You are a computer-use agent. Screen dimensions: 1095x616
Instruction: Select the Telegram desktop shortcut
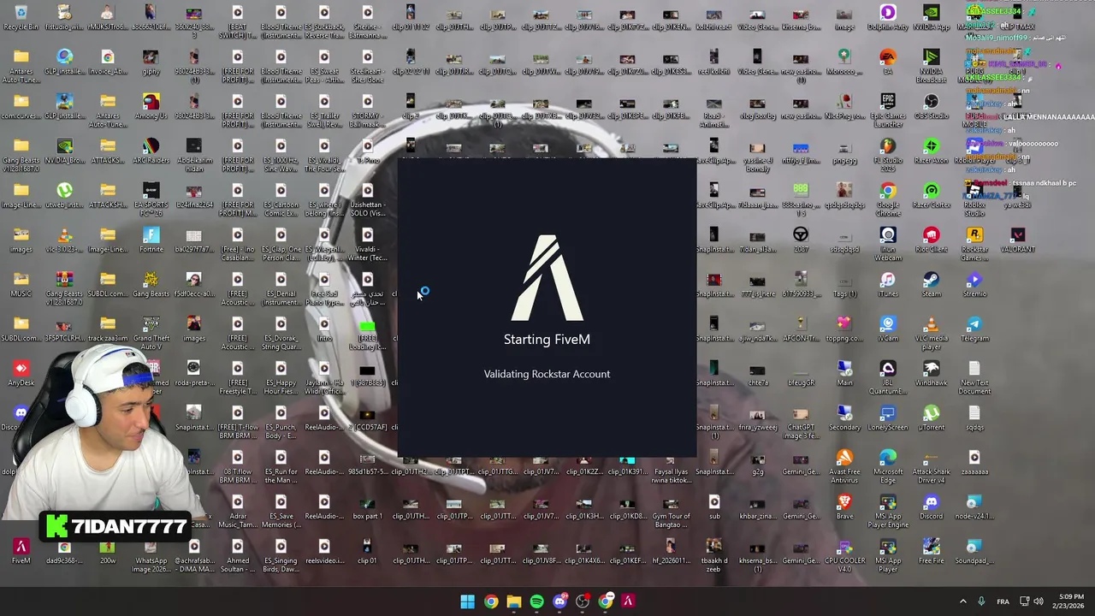974,329
